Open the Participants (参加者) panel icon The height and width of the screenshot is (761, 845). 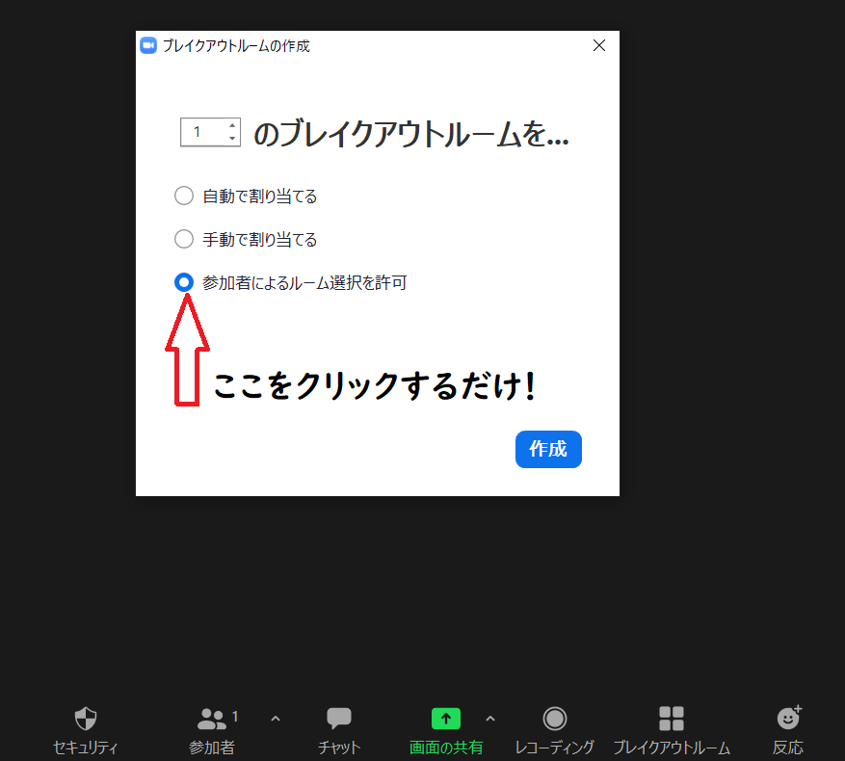click(x=211, y=719)
